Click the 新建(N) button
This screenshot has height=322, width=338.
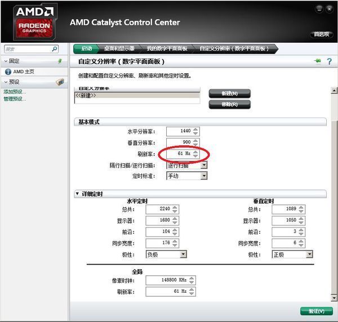(230, 93)
